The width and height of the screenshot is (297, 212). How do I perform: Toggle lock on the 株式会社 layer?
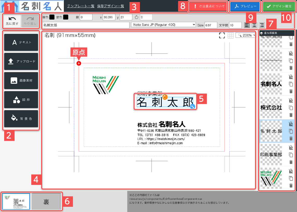click(291, 100)
